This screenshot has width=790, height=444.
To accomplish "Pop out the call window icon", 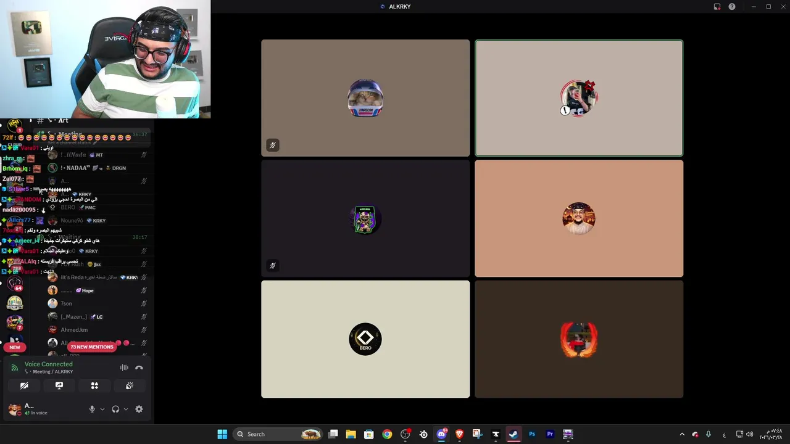I will 717,7.
